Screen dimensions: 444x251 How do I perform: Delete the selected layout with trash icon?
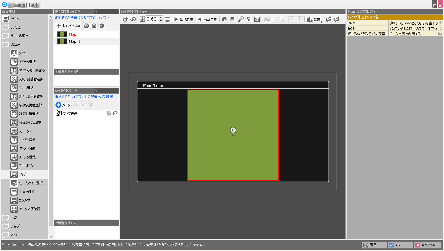(x=102, y=26)
